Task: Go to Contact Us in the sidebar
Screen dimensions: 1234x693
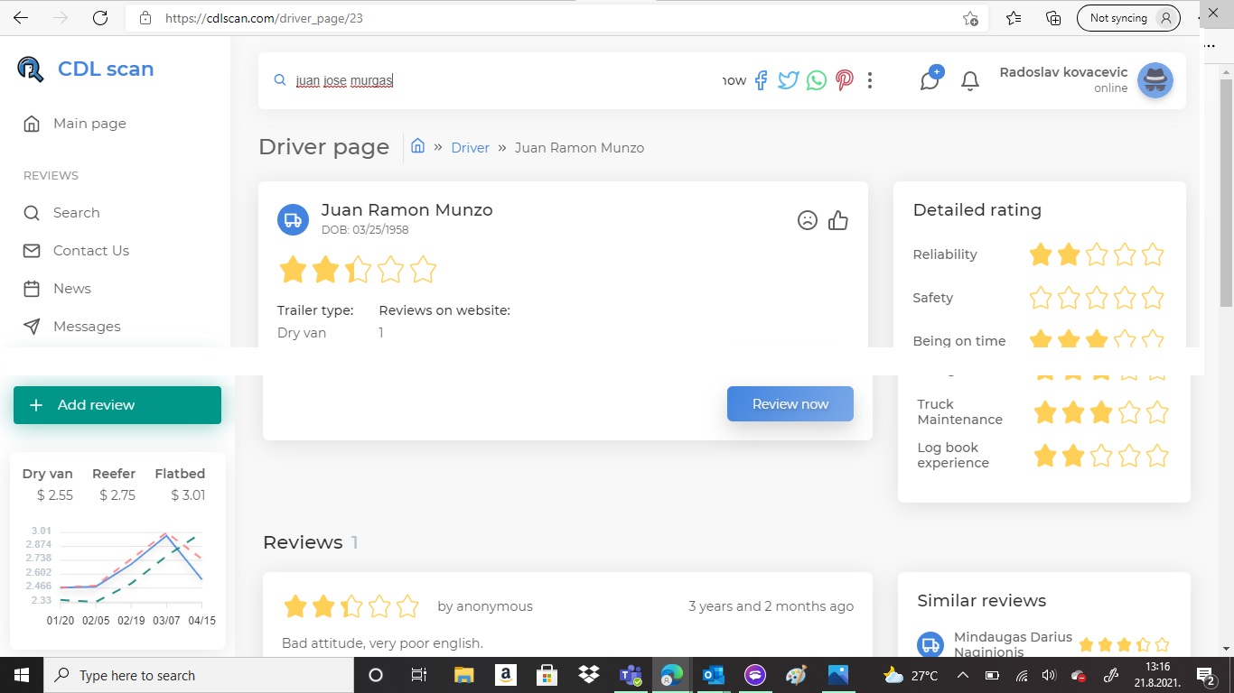Action: click(x=90, y=251)
